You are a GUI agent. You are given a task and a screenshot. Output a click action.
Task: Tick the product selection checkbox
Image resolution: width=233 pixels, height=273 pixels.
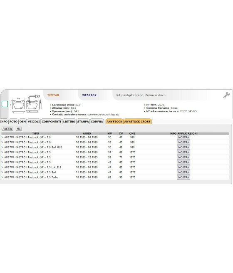click(x=5, y=104)
